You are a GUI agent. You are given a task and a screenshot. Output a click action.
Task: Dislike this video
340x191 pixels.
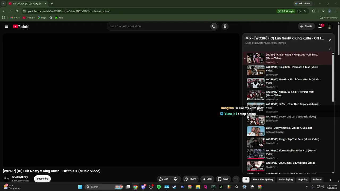coord(176,179)
